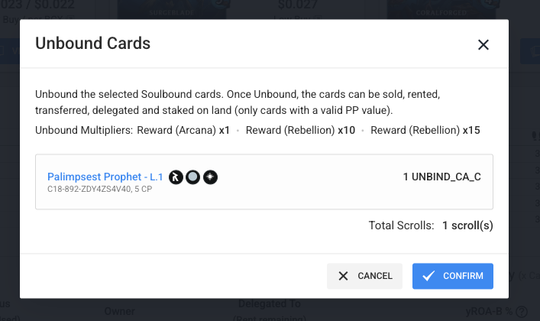
Task: Click the Reward (Rebellion) x15 multiplier text
Action: (x=425, y=130)
